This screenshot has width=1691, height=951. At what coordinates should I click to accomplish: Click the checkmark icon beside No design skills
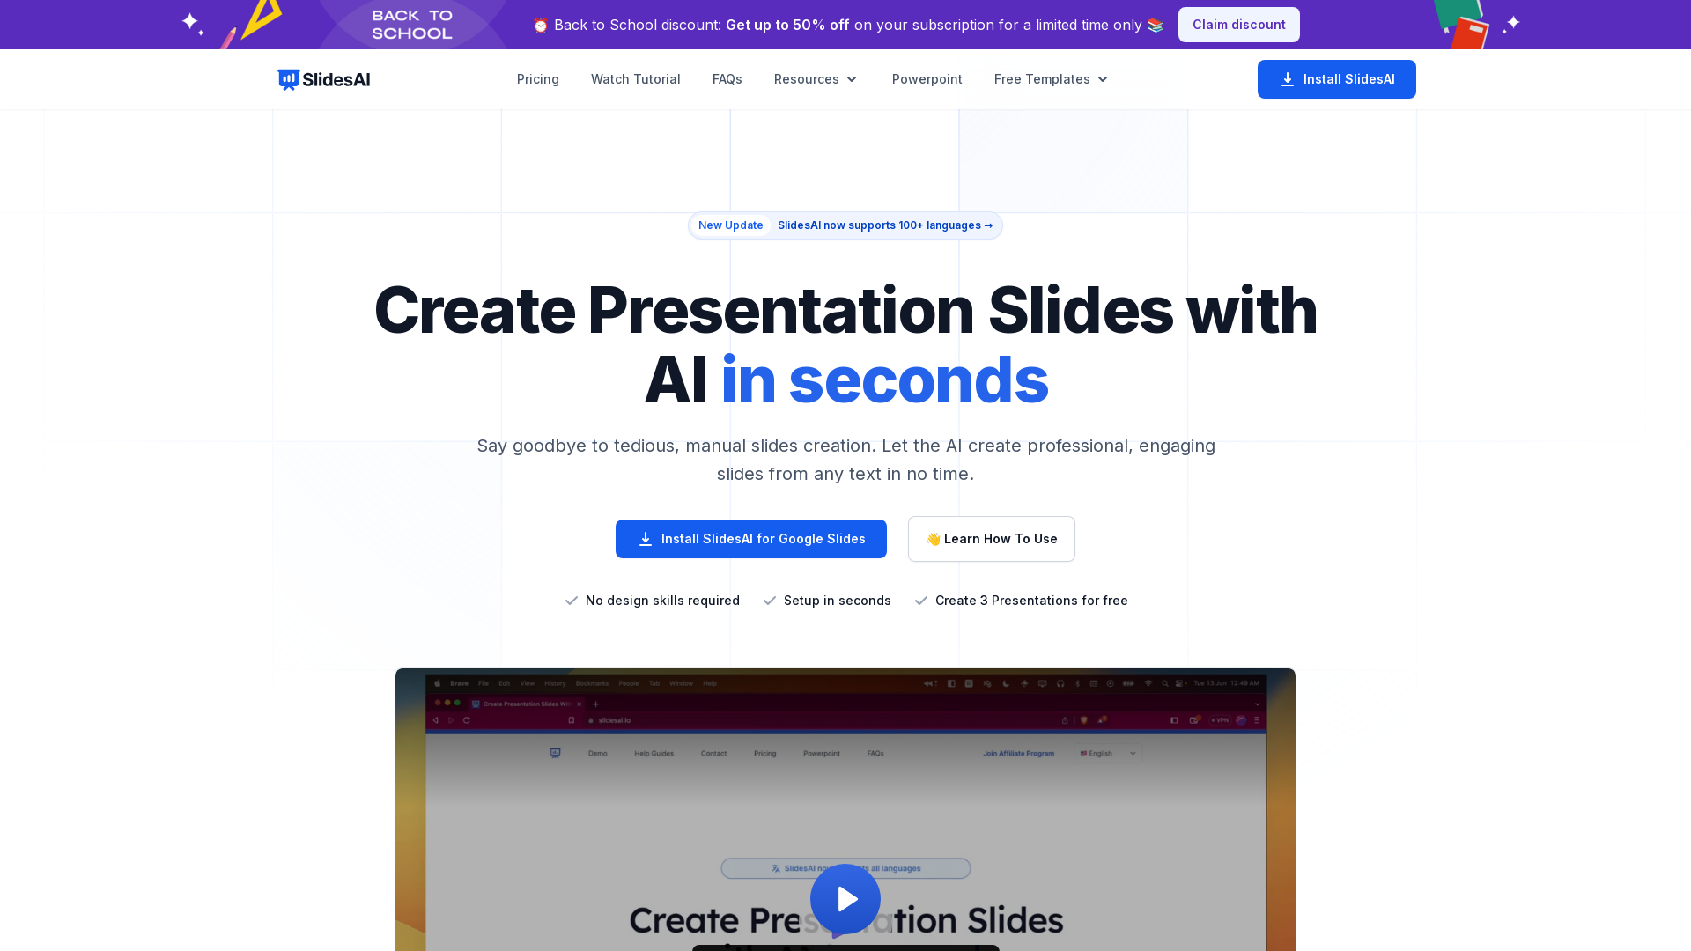click(570, 601)
